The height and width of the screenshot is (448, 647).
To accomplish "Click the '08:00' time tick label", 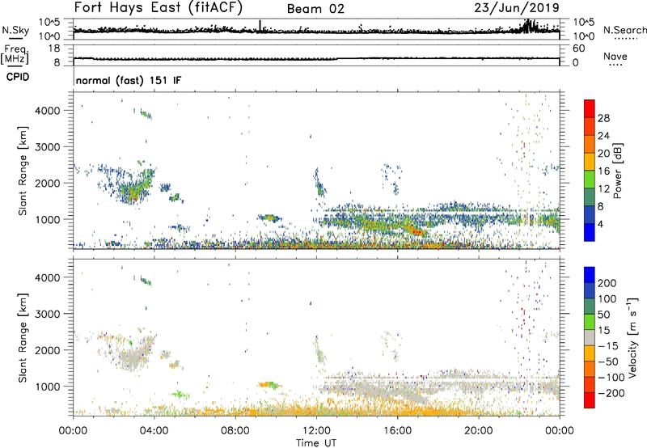I will click(x=235, y=431).
